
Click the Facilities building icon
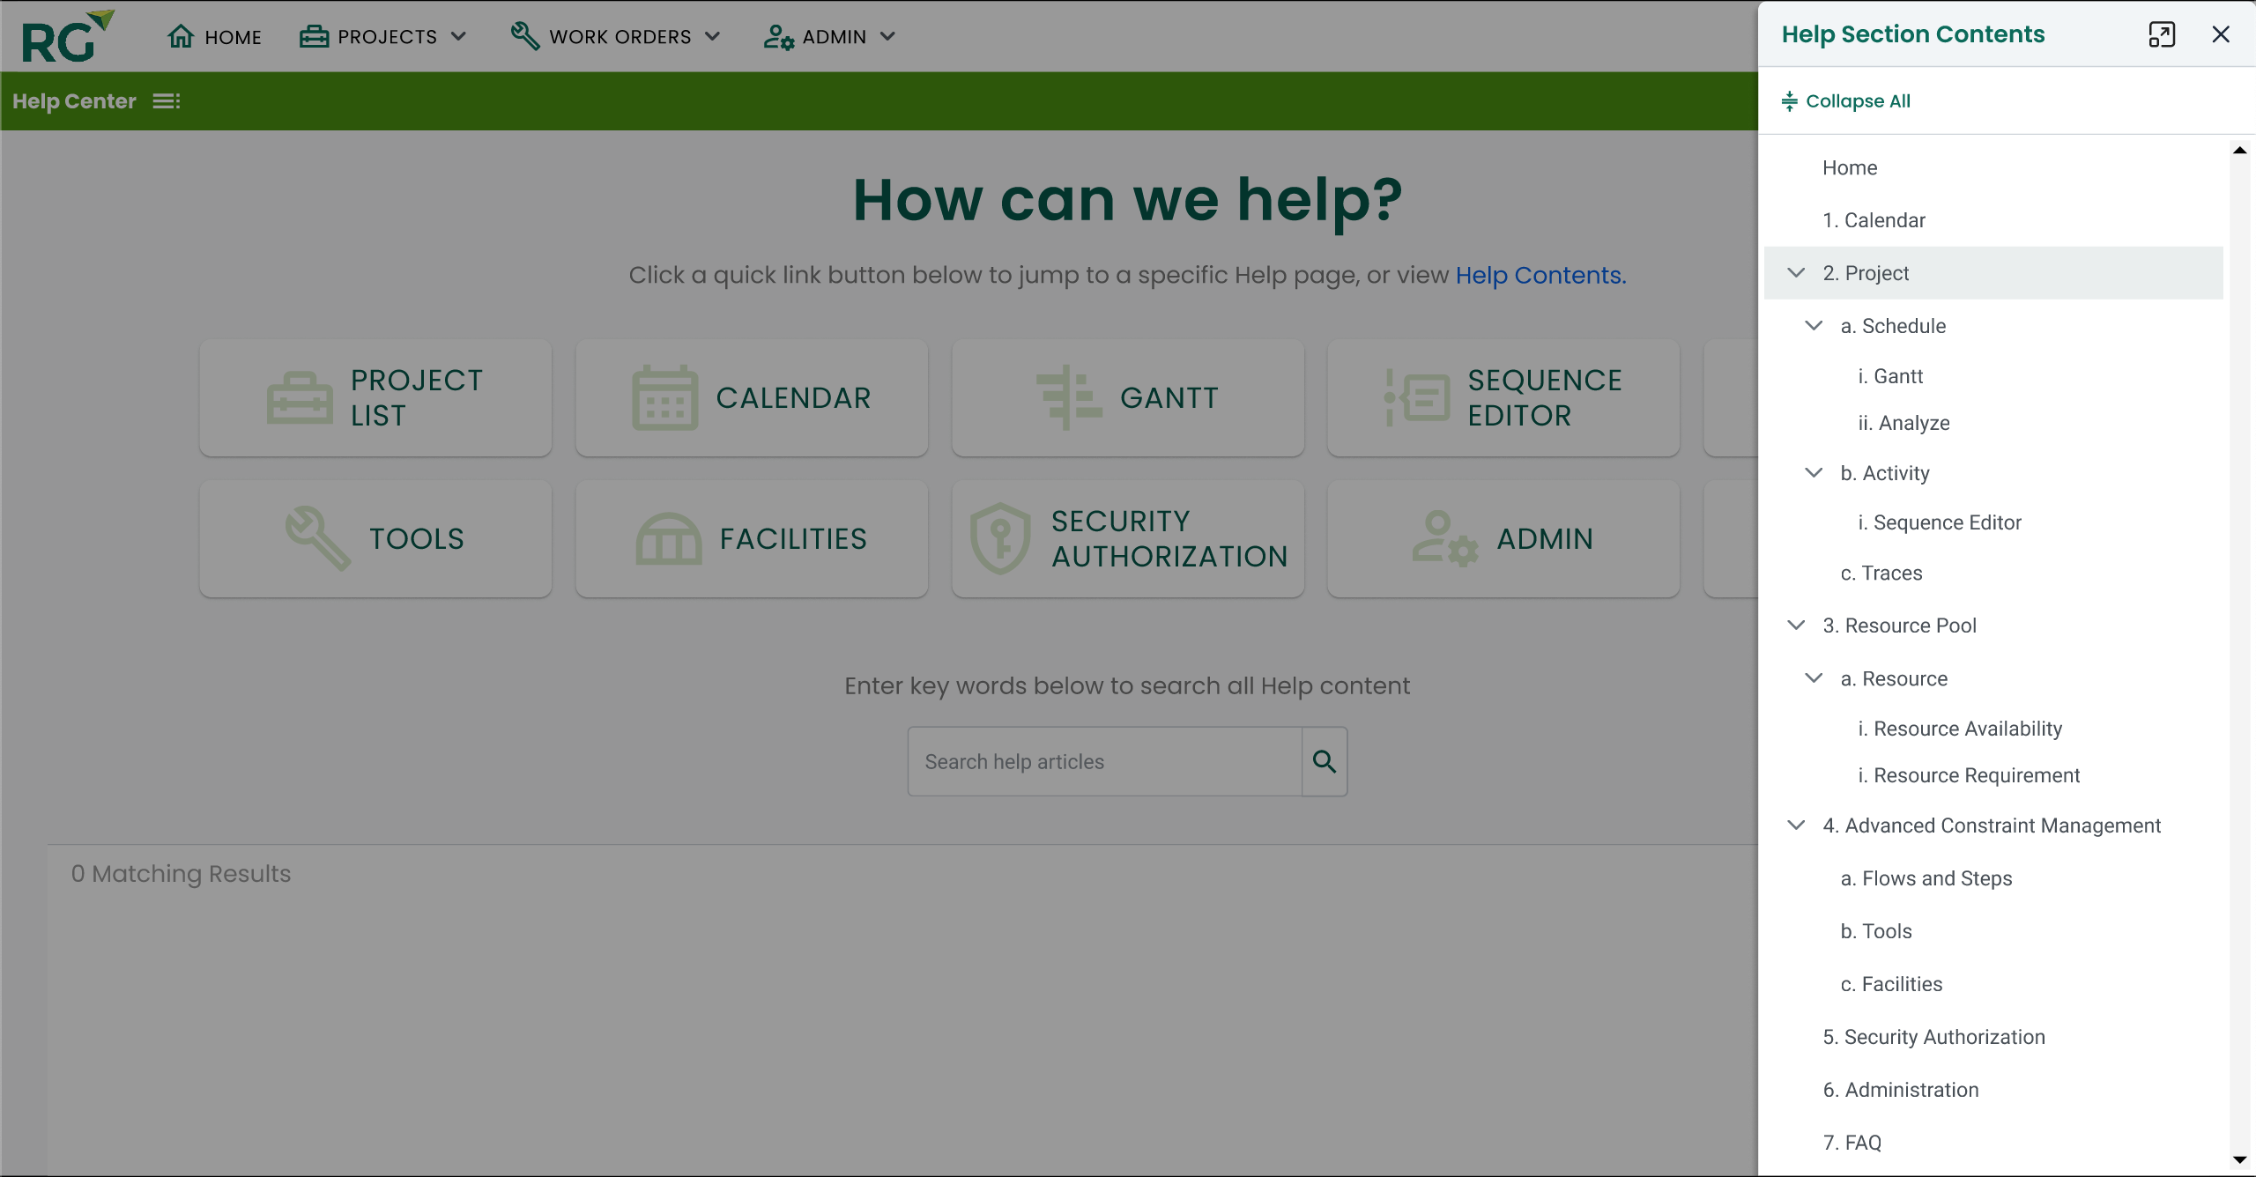pos(668,538)
